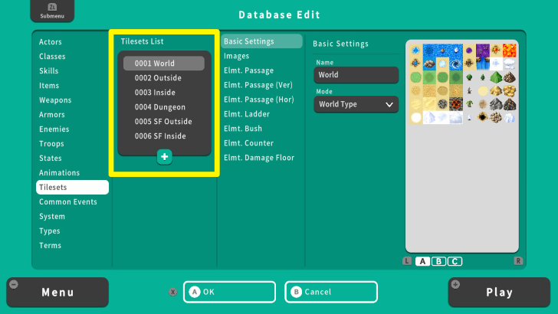The image size is (558, 314).
Task: Open the Troops database category
Action: pyautogui.click(x=51, y=144)
